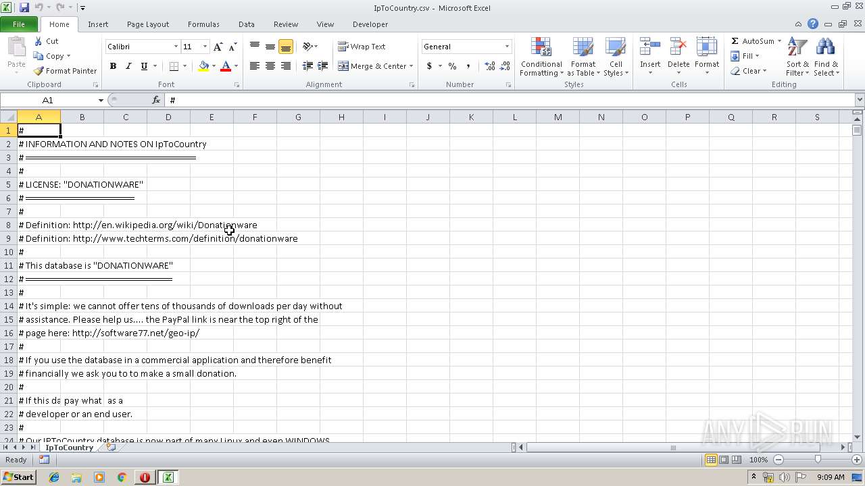This screenshot has height=486, width=865.
Task: Switch to the Page Layout tab
Action: tap(148, 24)
